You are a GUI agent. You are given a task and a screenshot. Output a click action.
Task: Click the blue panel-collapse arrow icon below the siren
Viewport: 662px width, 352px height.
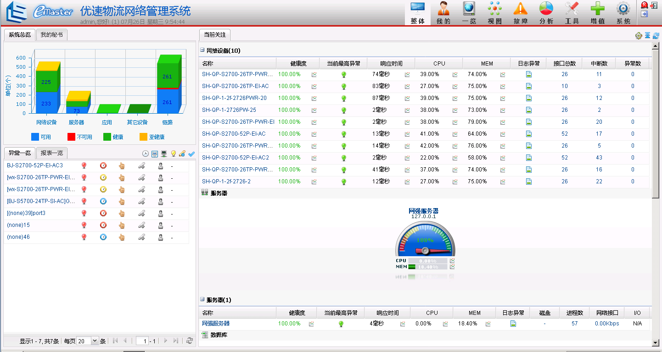(x=645, y=14)
